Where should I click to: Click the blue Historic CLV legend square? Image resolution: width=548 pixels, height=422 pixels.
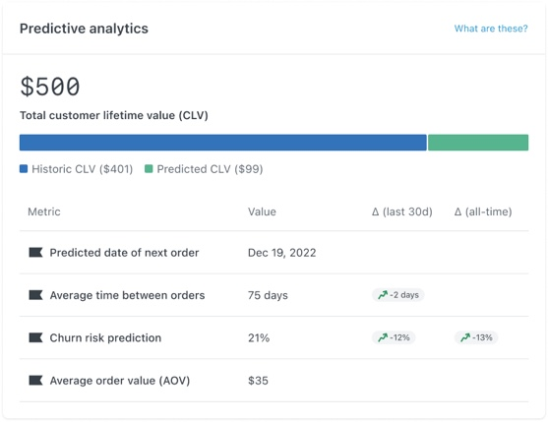coord(24,169)
